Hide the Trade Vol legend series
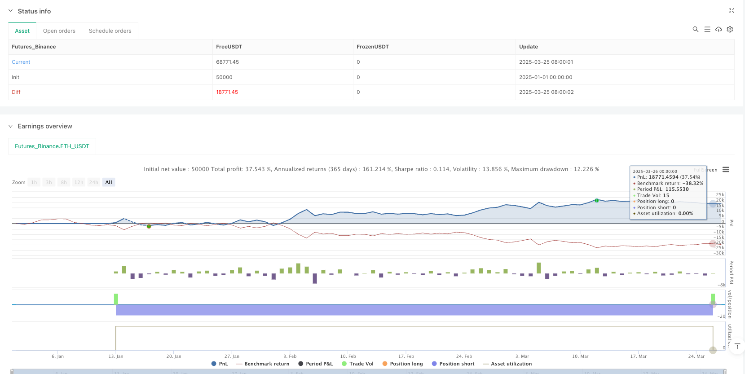745x374 pixels. point(357,364)
